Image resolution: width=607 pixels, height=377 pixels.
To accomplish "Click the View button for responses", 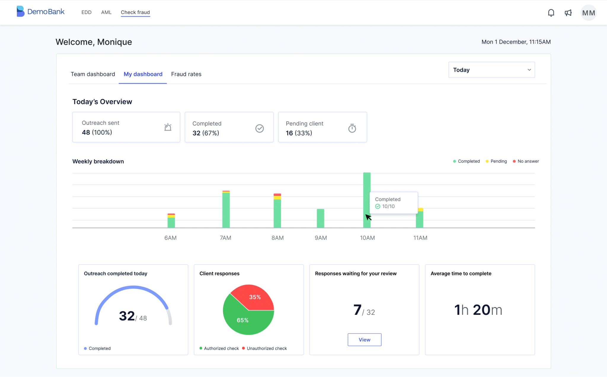I will (x=364, y=340).
